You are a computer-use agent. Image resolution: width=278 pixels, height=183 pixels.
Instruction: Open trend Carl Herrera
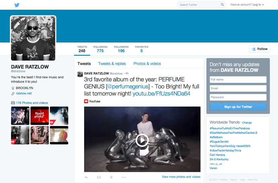[217, 155]
